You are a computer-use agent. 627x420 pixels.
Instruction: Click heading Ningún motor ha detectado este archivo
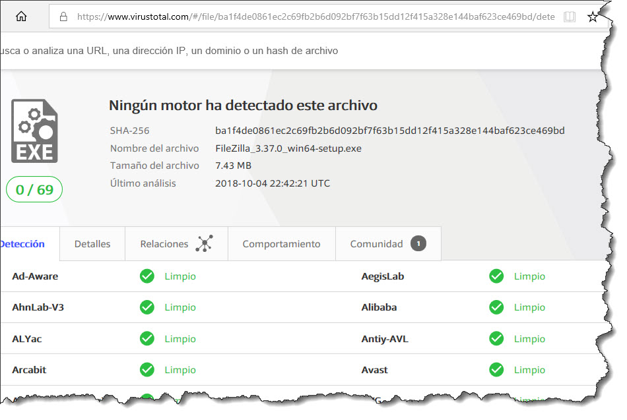[x=243, y=105]
